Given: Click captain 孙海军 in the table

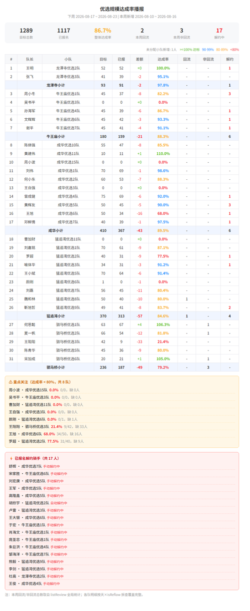Looking at the screenshot, I should click(x=30, y=111).
